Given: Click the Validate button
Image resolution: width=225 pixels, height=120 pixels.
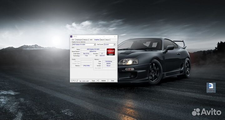Looking at the screenshot, I should [103, 81].
